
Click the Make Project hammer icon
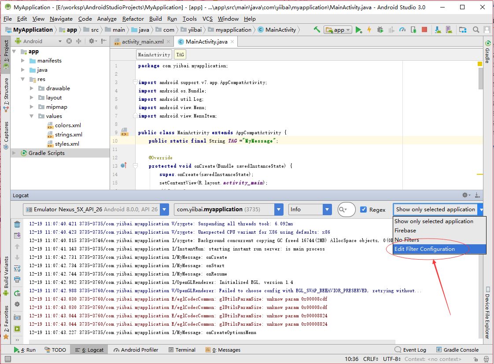tap(317, 30)
